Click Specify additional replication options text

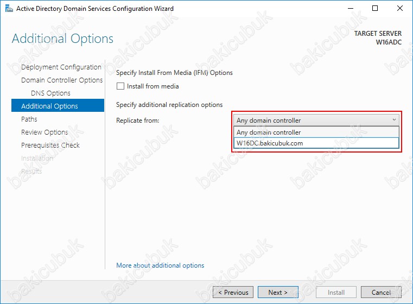pyautogui.click(x=169, y=105)
